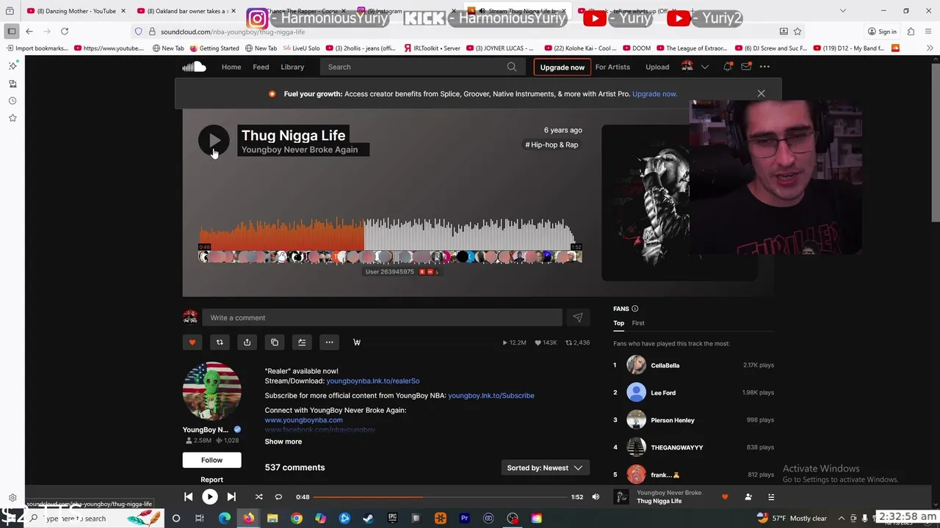The width and height of the screenshot is (940, 528).
Task: Open the profile avatar in the header
Action: [687, 67]
